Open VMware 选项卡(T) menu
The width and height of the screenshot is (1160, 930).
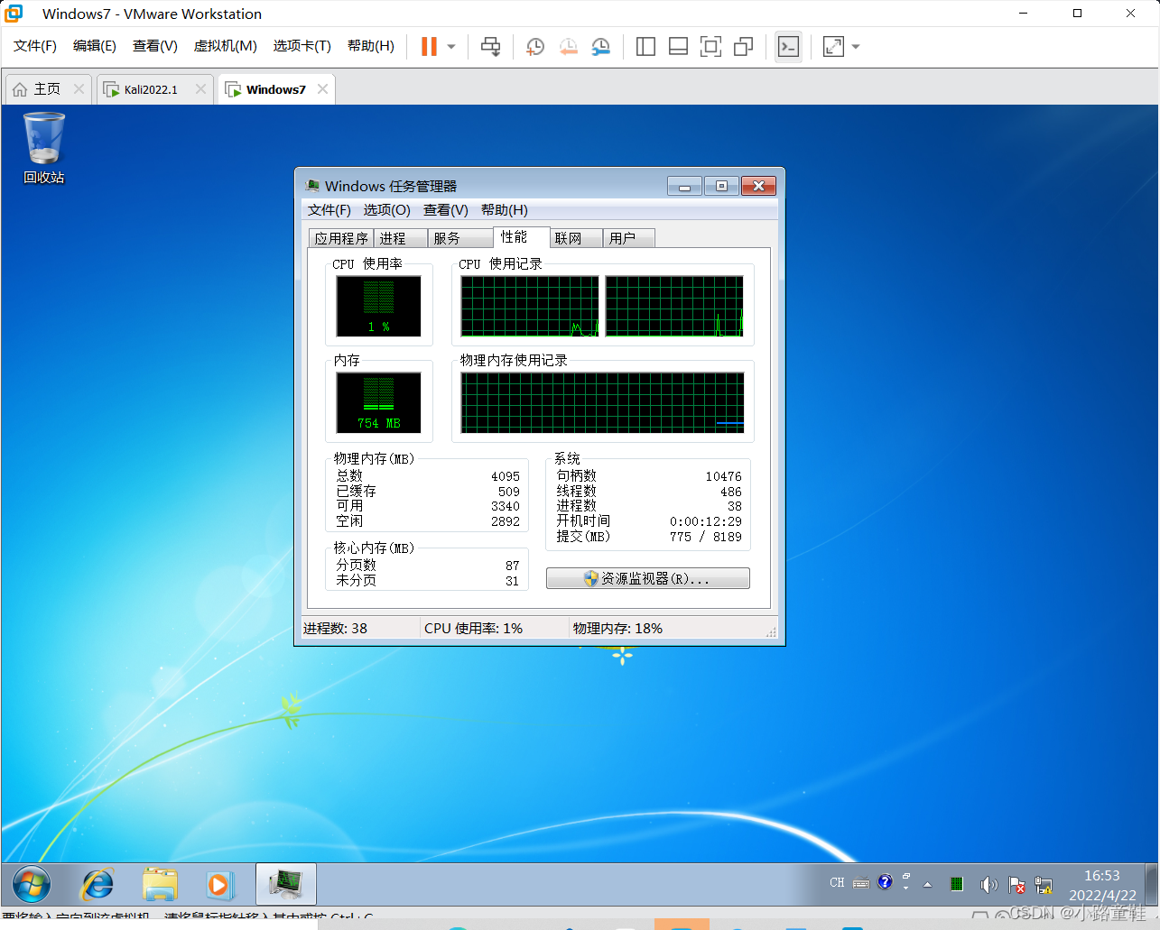point(302,46)
